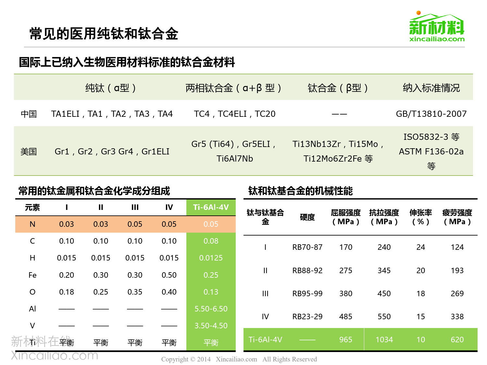Click the value 0.40 in the O row
This screenshot has width=487, height=365.
pyautogui.click(x=169, y=292)
